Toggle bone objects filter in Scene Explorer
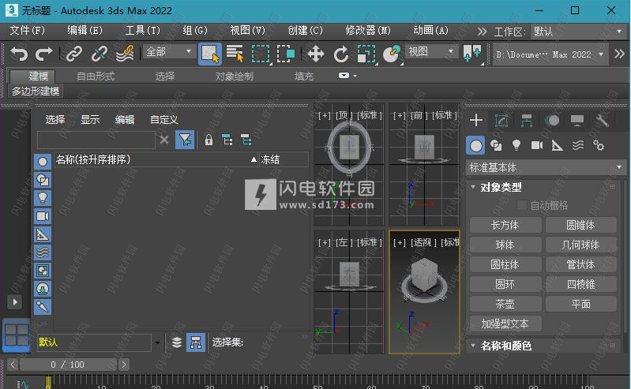The height and width of the screenshot is (389, 631). [x=43, y=306]
